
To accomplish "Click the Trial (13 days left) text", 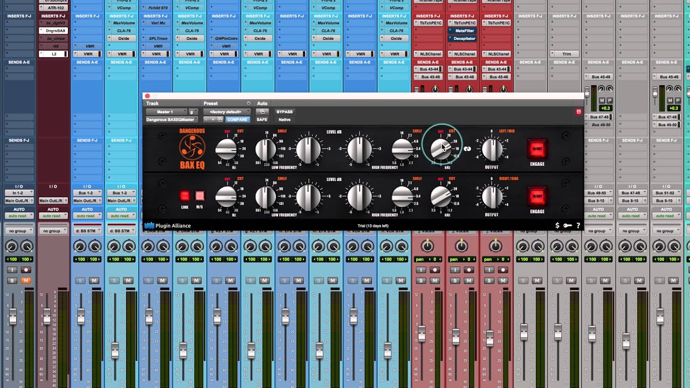I will coord(373,226).
